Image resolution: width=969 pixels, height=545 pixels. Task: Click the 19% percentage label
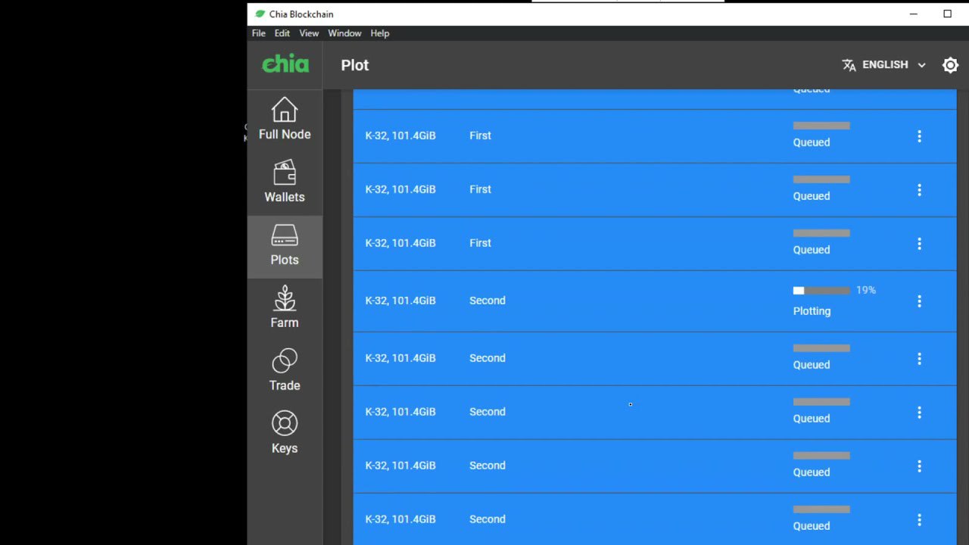(x=866, y=290)
